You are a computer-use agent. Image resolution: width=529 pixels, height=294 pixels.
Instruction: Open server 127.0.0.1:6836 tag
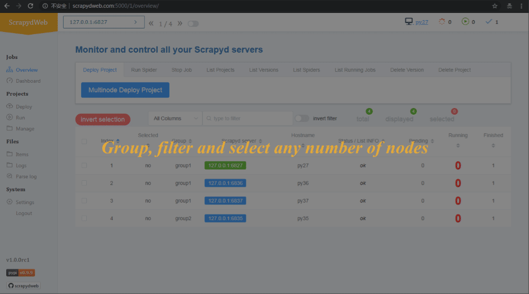(225, 183)
